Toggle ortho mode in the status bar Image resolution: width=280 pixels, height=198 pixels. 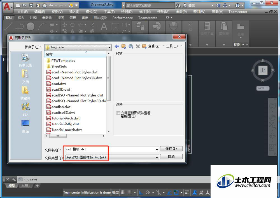(x=141, y=192)
